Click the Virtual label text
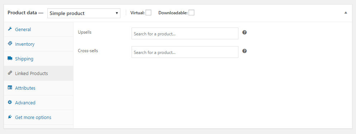 pos(137,13)
